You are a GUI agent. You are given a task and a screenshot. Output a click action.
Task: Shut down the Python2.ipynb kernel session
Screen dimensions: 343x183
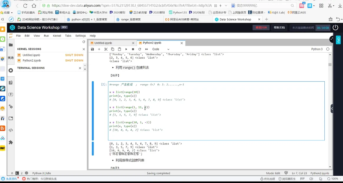pos(74,61)
